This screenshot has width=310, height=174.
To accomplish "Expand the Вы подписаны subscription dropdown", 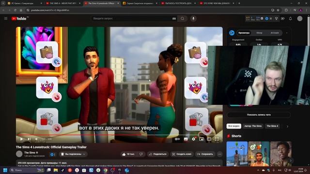I will pyautogui.click(x=73, y=154).
